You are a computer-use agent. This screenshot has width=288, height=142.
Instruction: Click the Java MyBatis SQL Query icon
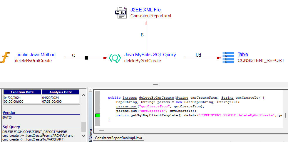tap(115, 58)
